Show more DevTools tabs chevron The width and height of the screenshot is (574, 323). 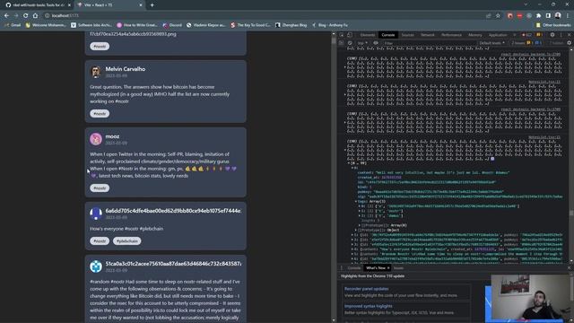515,35
